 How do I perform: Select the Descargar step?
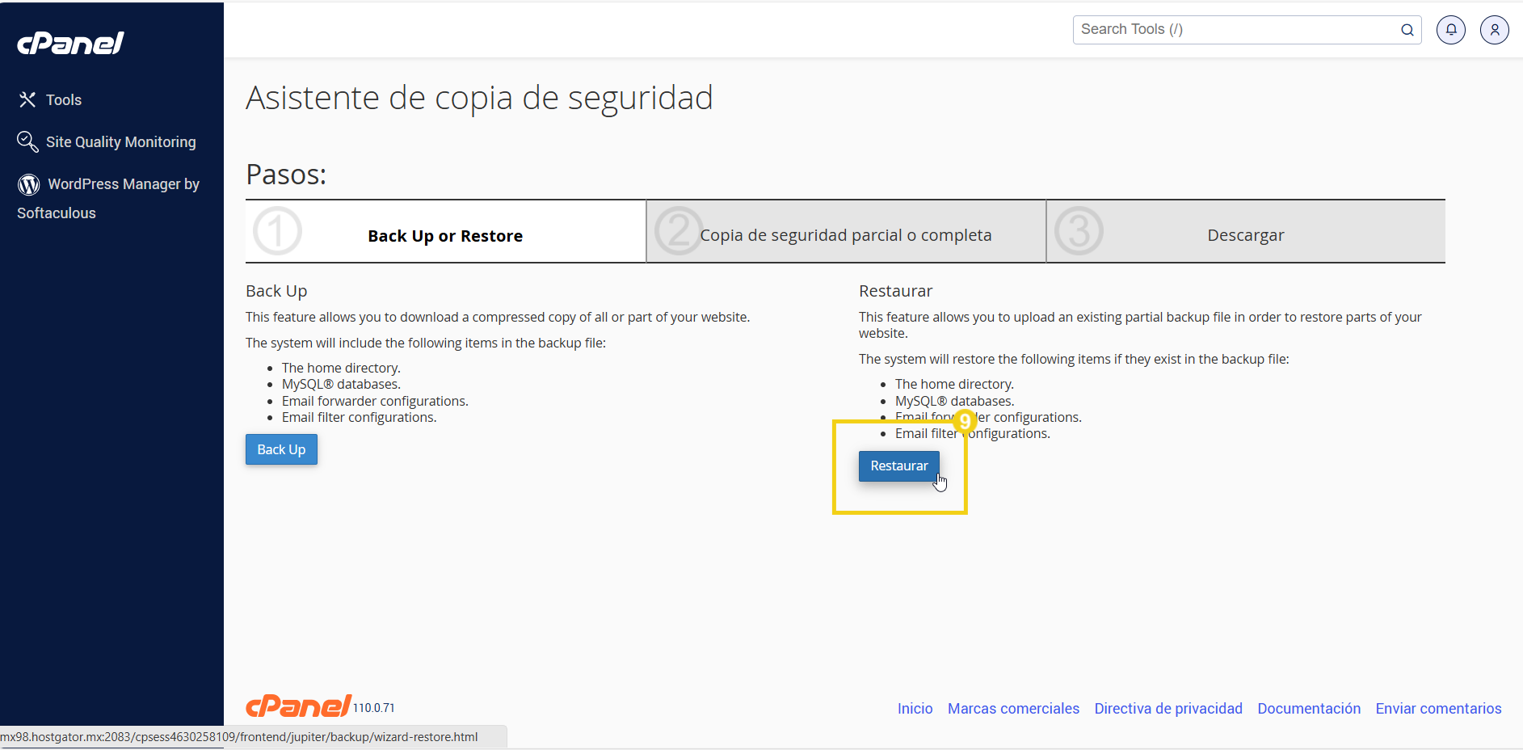tap(1246, 234)
